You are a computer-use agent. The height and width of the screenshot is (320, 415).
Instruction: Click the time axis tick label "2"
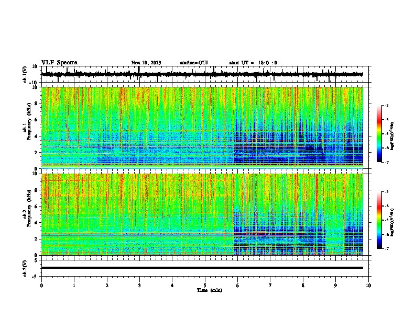coord(107,285)
